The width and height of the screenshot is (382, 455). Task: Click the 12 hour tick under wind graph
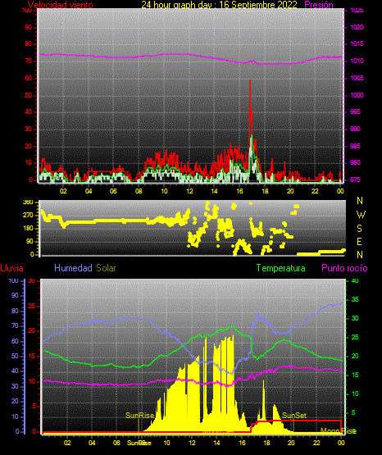pyautogui.click(x=189, y=191)
